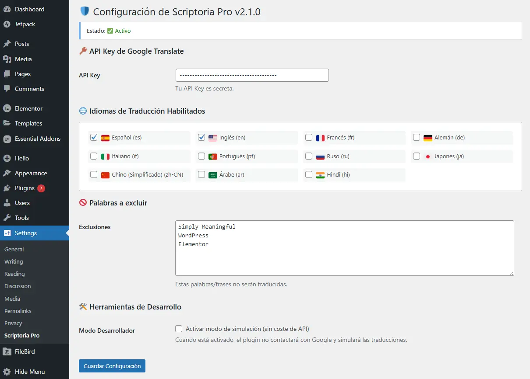Open Jetpack via its sidebar icon
The height and width of the screenshot is (379, 530).
7,24
